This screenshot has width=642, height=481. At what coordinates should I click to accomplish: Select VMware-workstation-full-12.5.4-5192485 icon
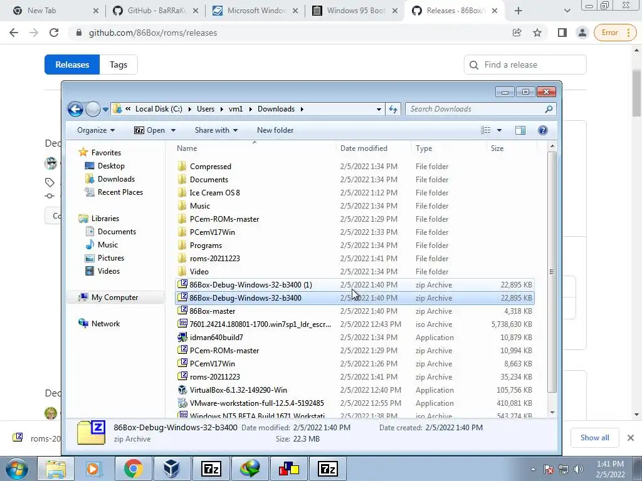click(182, 403)
